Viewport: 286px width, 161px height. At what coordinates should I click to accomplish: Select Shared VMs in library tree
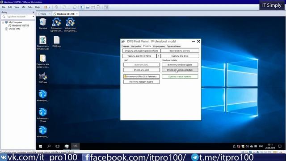tap(14, 29)
